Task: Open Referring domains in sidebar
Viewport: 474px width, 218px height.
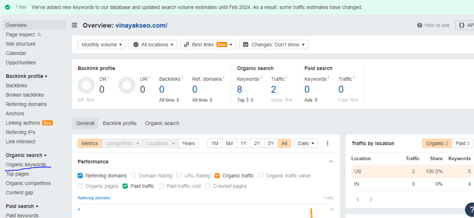Action: (26, 104)
